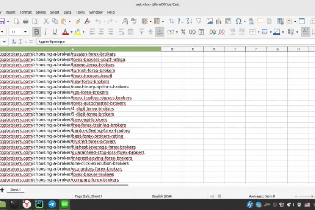The image size is (315, 210).
Task: Open Paste options dropdown arrow
Action: tap(70, 21)
